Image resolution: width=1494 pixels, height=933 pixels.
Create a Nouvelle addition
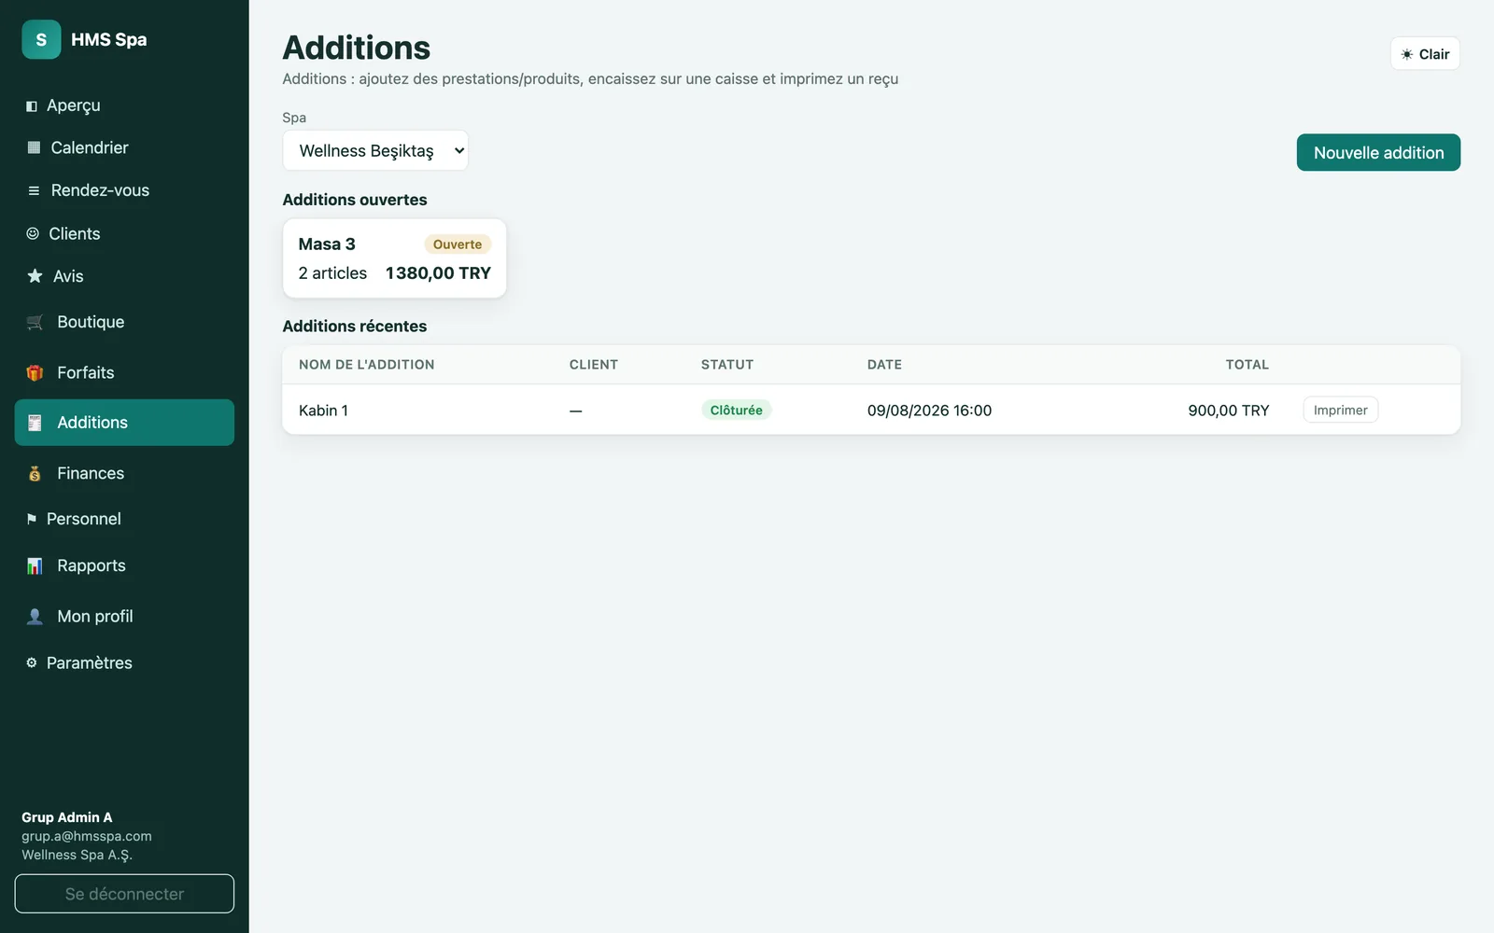(x=1378, y=152)
